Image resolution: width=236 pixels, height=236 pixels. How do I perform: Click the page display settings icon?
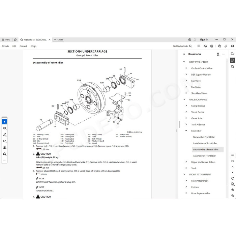(233, 184)
